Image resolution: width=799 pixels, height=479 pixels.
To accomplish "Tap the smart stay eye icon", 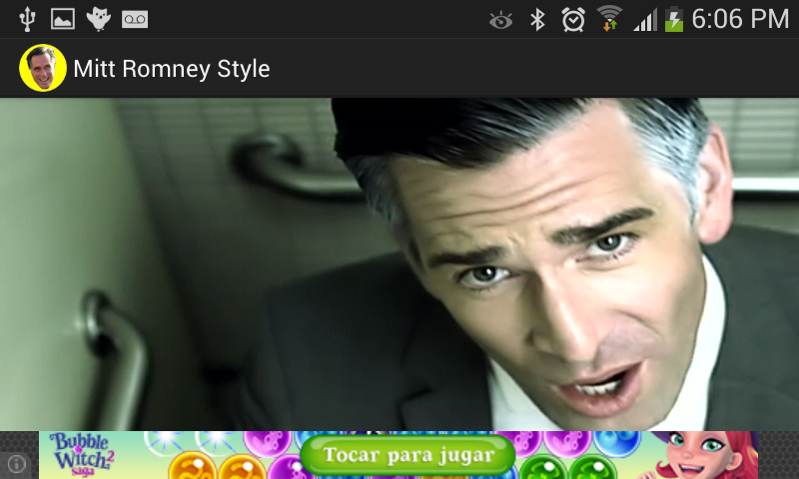I will point(501,20).
